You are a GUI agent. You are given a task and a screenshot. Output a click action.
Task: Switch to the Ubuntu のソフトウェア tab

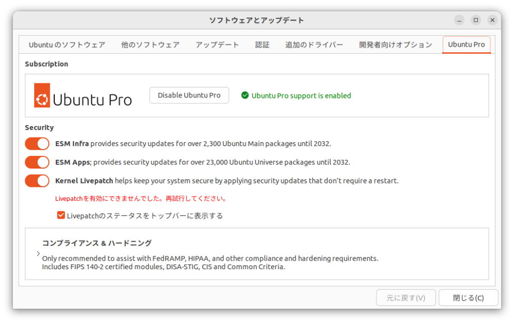point(67,45)
